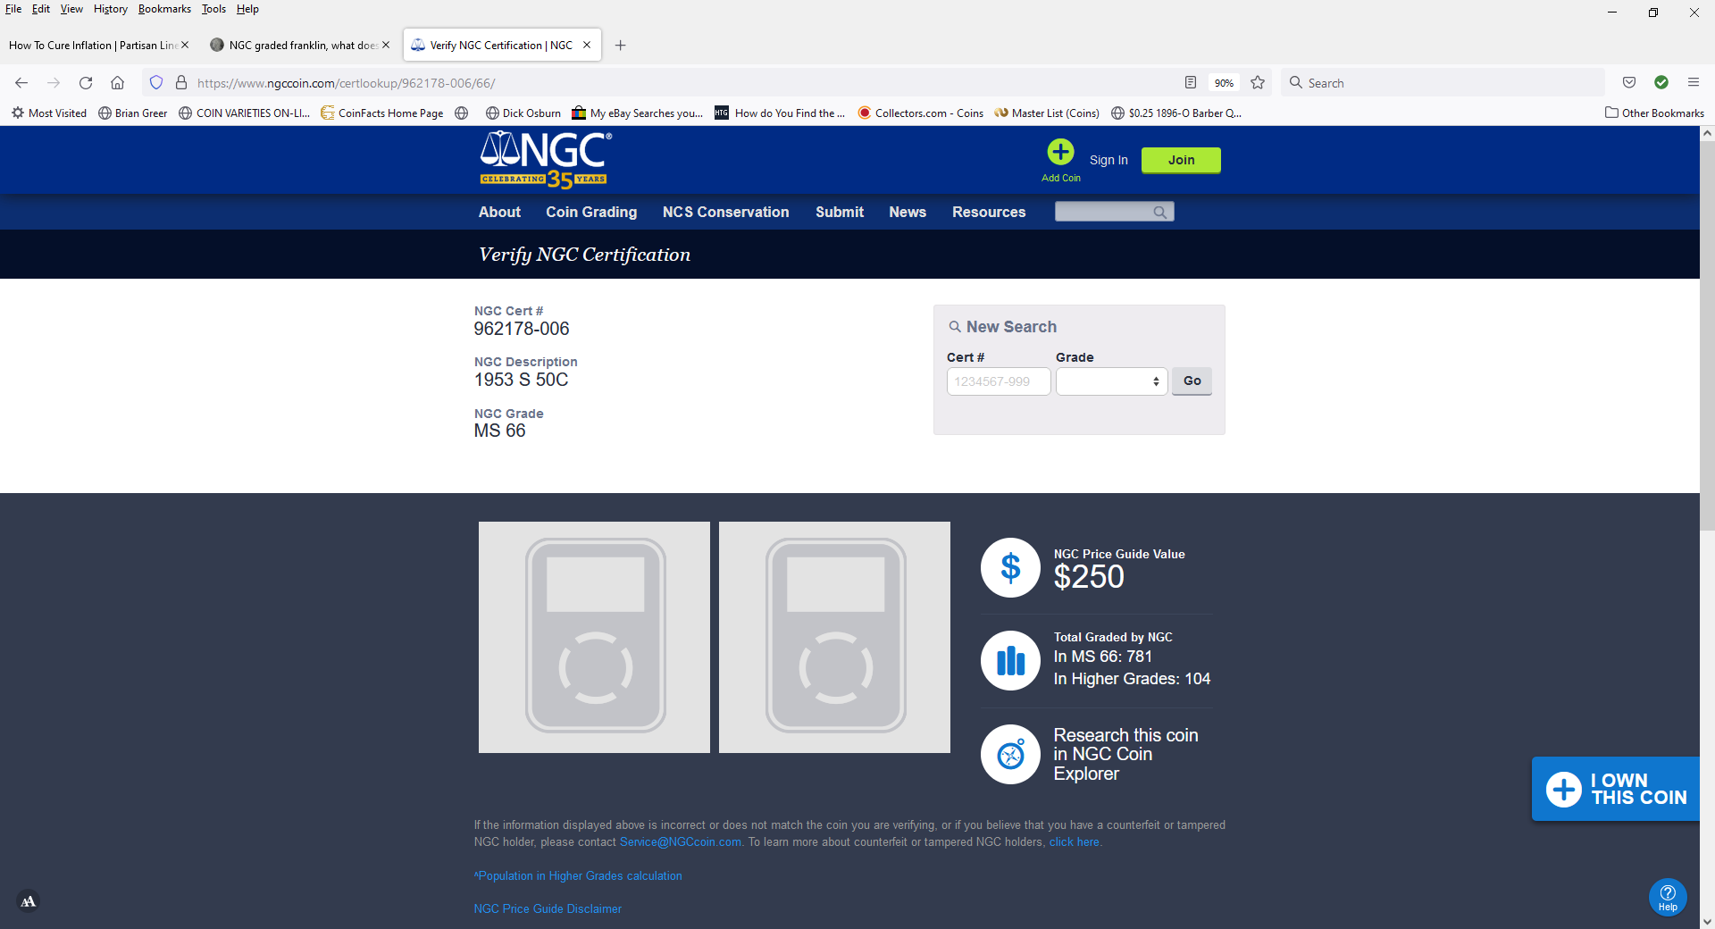This screenshot has width=1715, height=929.
Task: Go to the browser Home page
Action: (x=117, y=82)
